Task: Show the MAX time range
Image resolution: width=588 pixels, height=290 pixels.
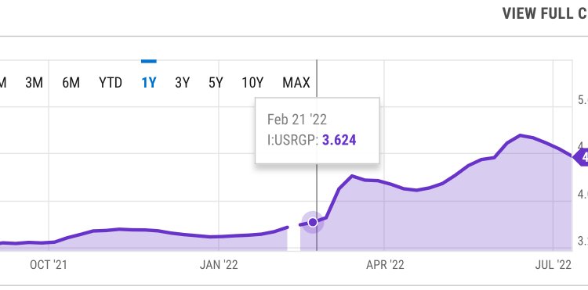Action: [296, 83]
